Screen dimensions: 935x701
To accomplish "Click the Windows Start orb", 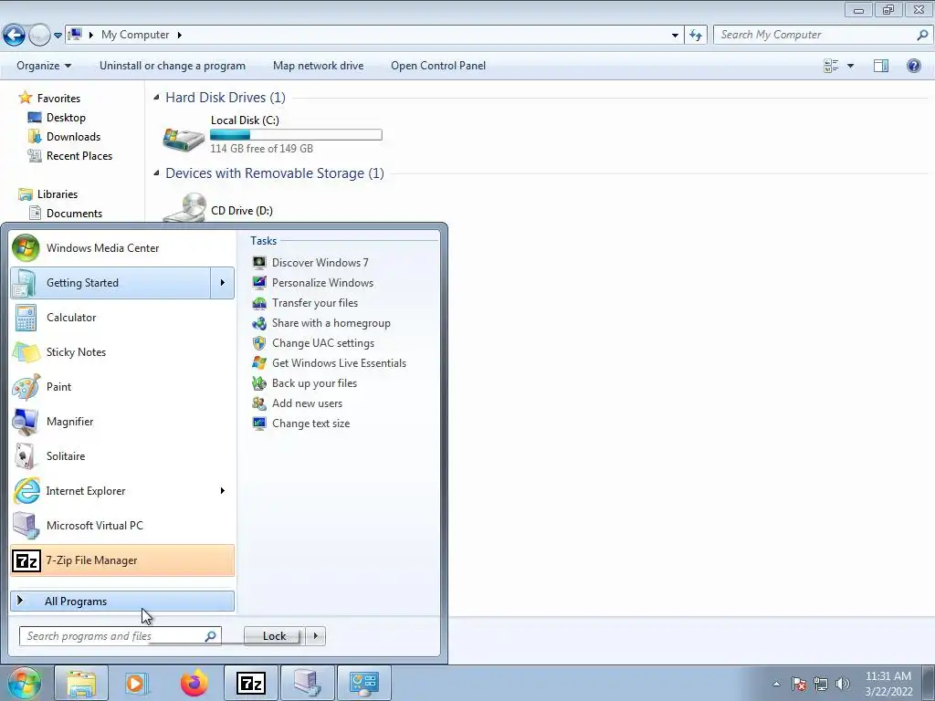I will pos(24,683).
